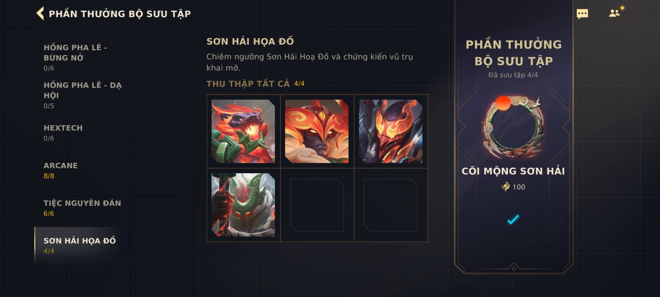Select the Cõi Mộng Sơn Hải border reward icon

click(x=513, y=127)
